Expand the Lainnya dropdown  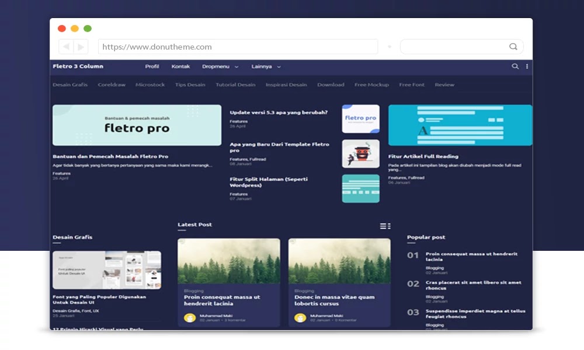(266, 66)
